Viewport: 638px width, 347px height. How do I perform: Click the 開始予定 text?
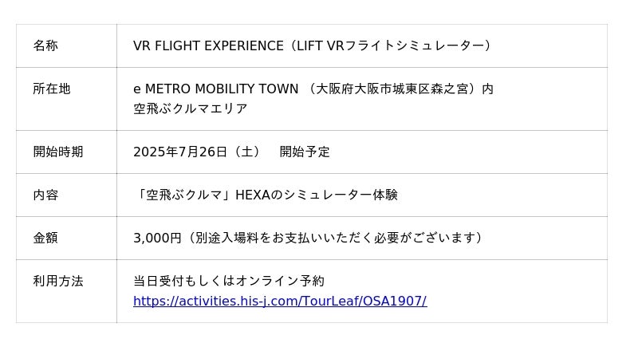pos(305,152)
